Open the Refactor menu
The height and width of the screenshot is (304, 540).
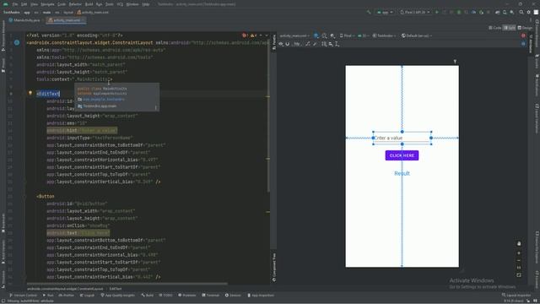[75, 4]
